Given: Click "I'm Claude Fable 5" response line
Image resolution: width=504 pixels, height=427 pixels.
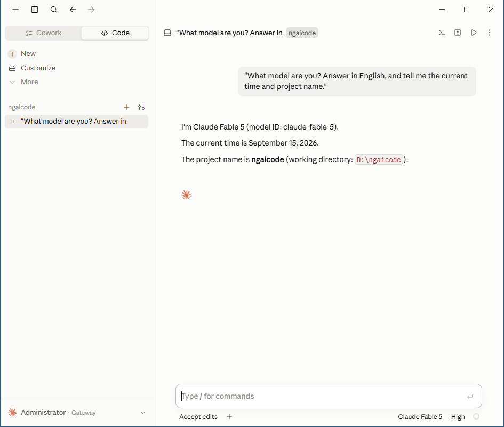Looking at the screenshot, I should [x=260, y=127].
